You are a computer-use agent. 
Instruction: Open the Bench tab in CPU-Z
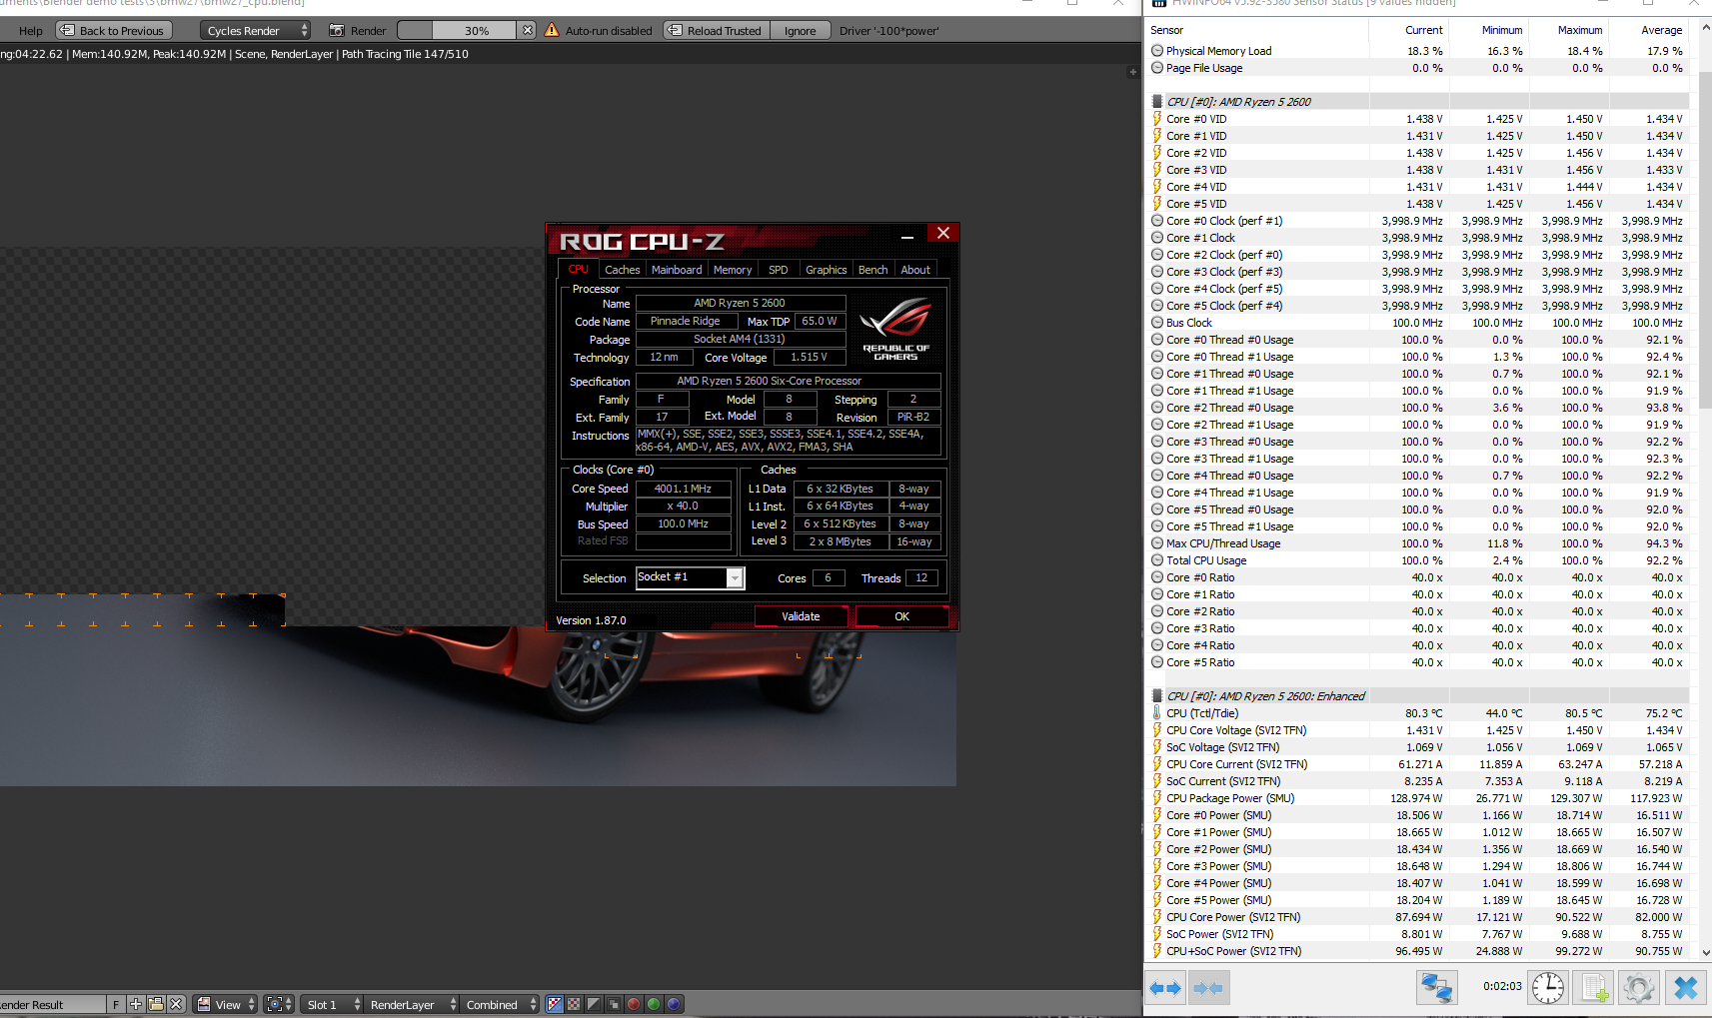872,270
